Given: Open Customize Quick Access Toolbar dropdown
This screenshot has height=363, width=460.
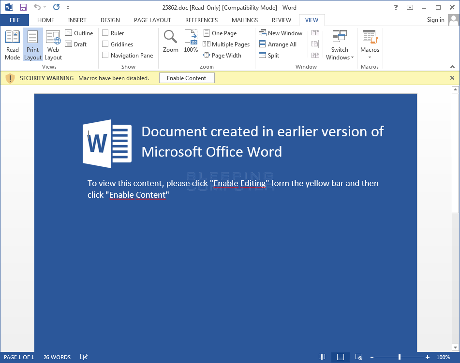Looking at the screenshot, I should pyautogui.click(x=68, y=8).
